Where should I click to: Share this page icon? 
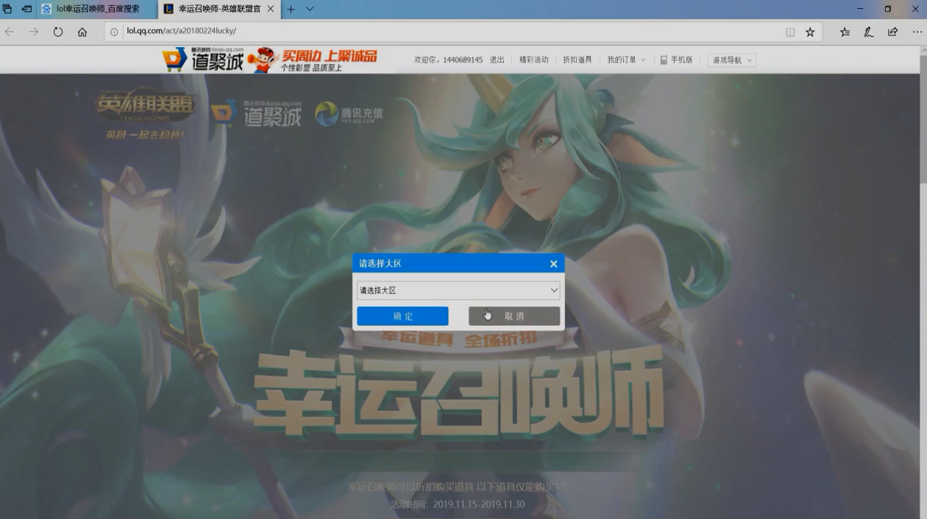(x=892, y=32)
